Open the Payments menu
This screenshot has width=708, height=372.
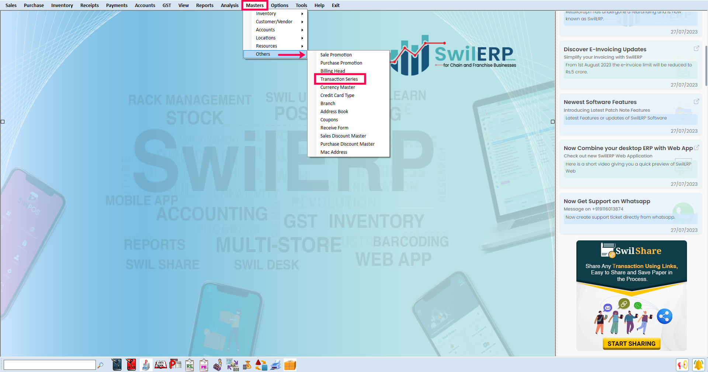click(117, 5)
